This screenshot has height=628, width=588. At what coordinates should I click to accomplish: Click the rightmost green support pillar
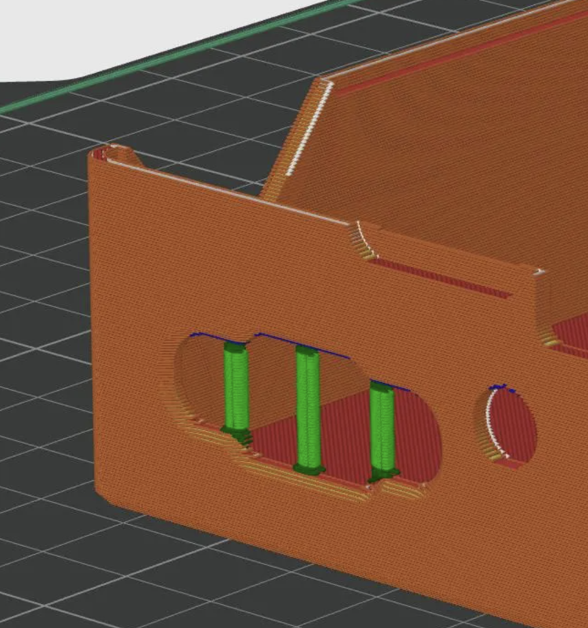(x=383, y=430)
